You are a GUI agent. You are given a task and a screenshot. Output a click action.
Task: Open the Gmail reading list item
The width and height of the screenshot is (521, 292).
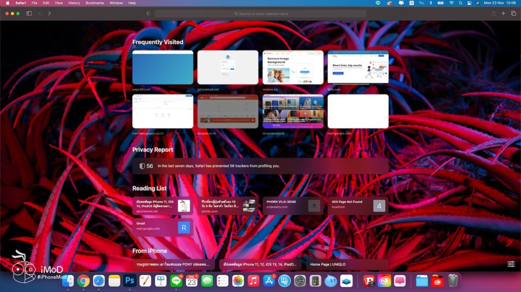click(x=162, y=226)
